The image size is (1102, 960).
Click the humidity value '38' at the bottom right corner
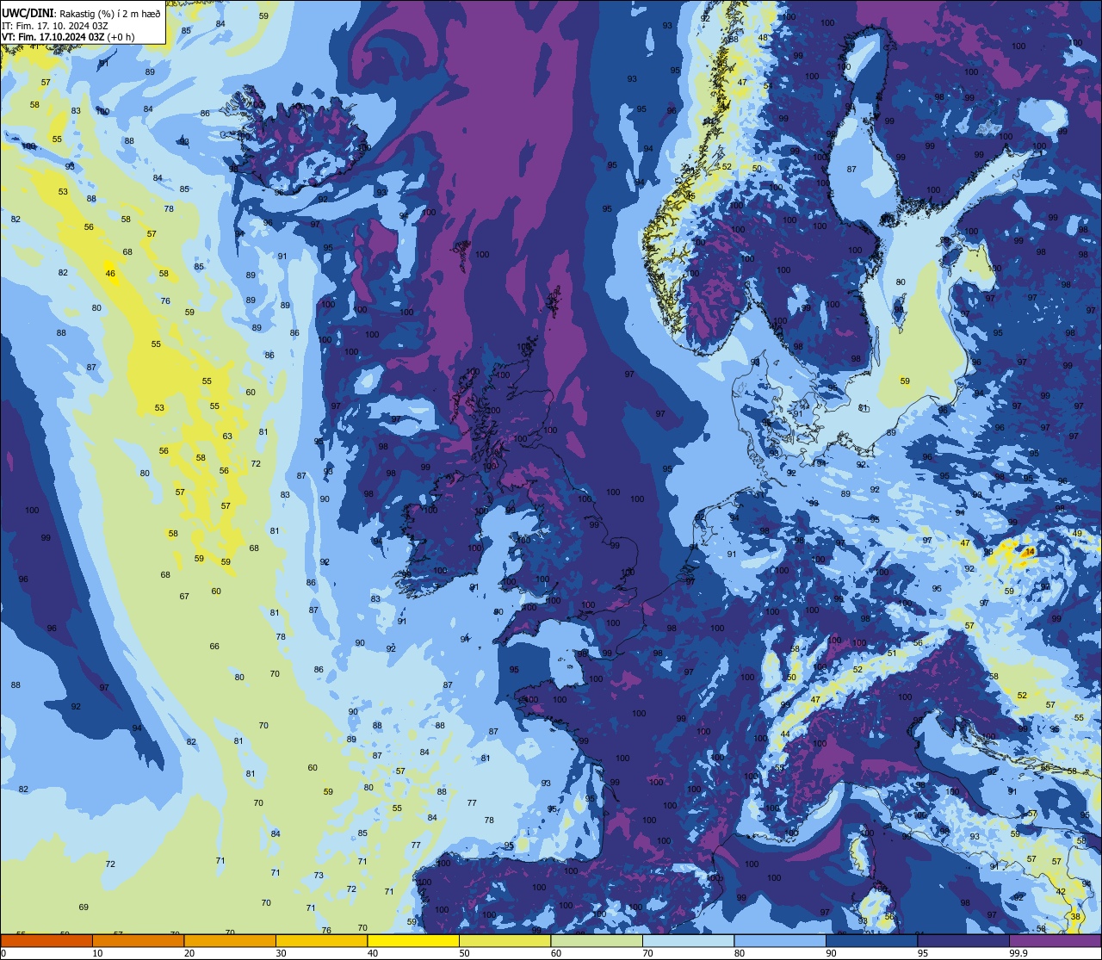point(1076,917)
